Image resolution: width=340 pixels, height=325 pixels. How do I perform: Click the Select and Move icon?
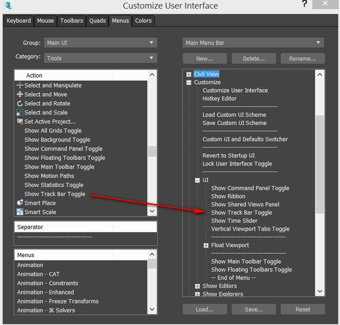20,94
